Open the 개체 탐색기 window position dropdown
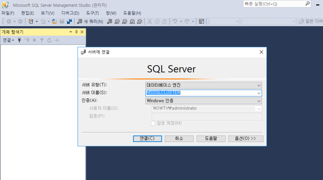The width and height of the screenshot is (323, 180). coord(71,32)
